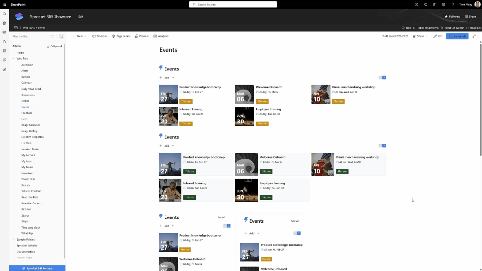Open the Intranet Training thumbnail in the second web part
This screenshot has width=482, height=271.
[x=170, y=190]
